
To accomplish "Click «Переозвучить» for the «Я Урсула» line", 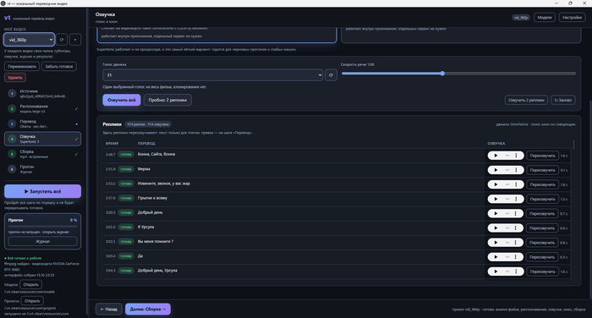I will pos(543,228).
